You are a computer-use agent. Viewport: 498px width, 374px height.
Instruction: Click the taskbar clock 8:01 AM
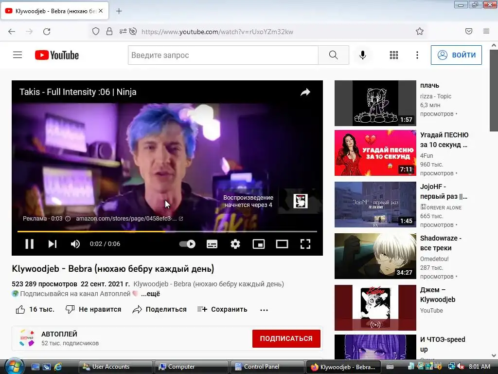[479, 367]
